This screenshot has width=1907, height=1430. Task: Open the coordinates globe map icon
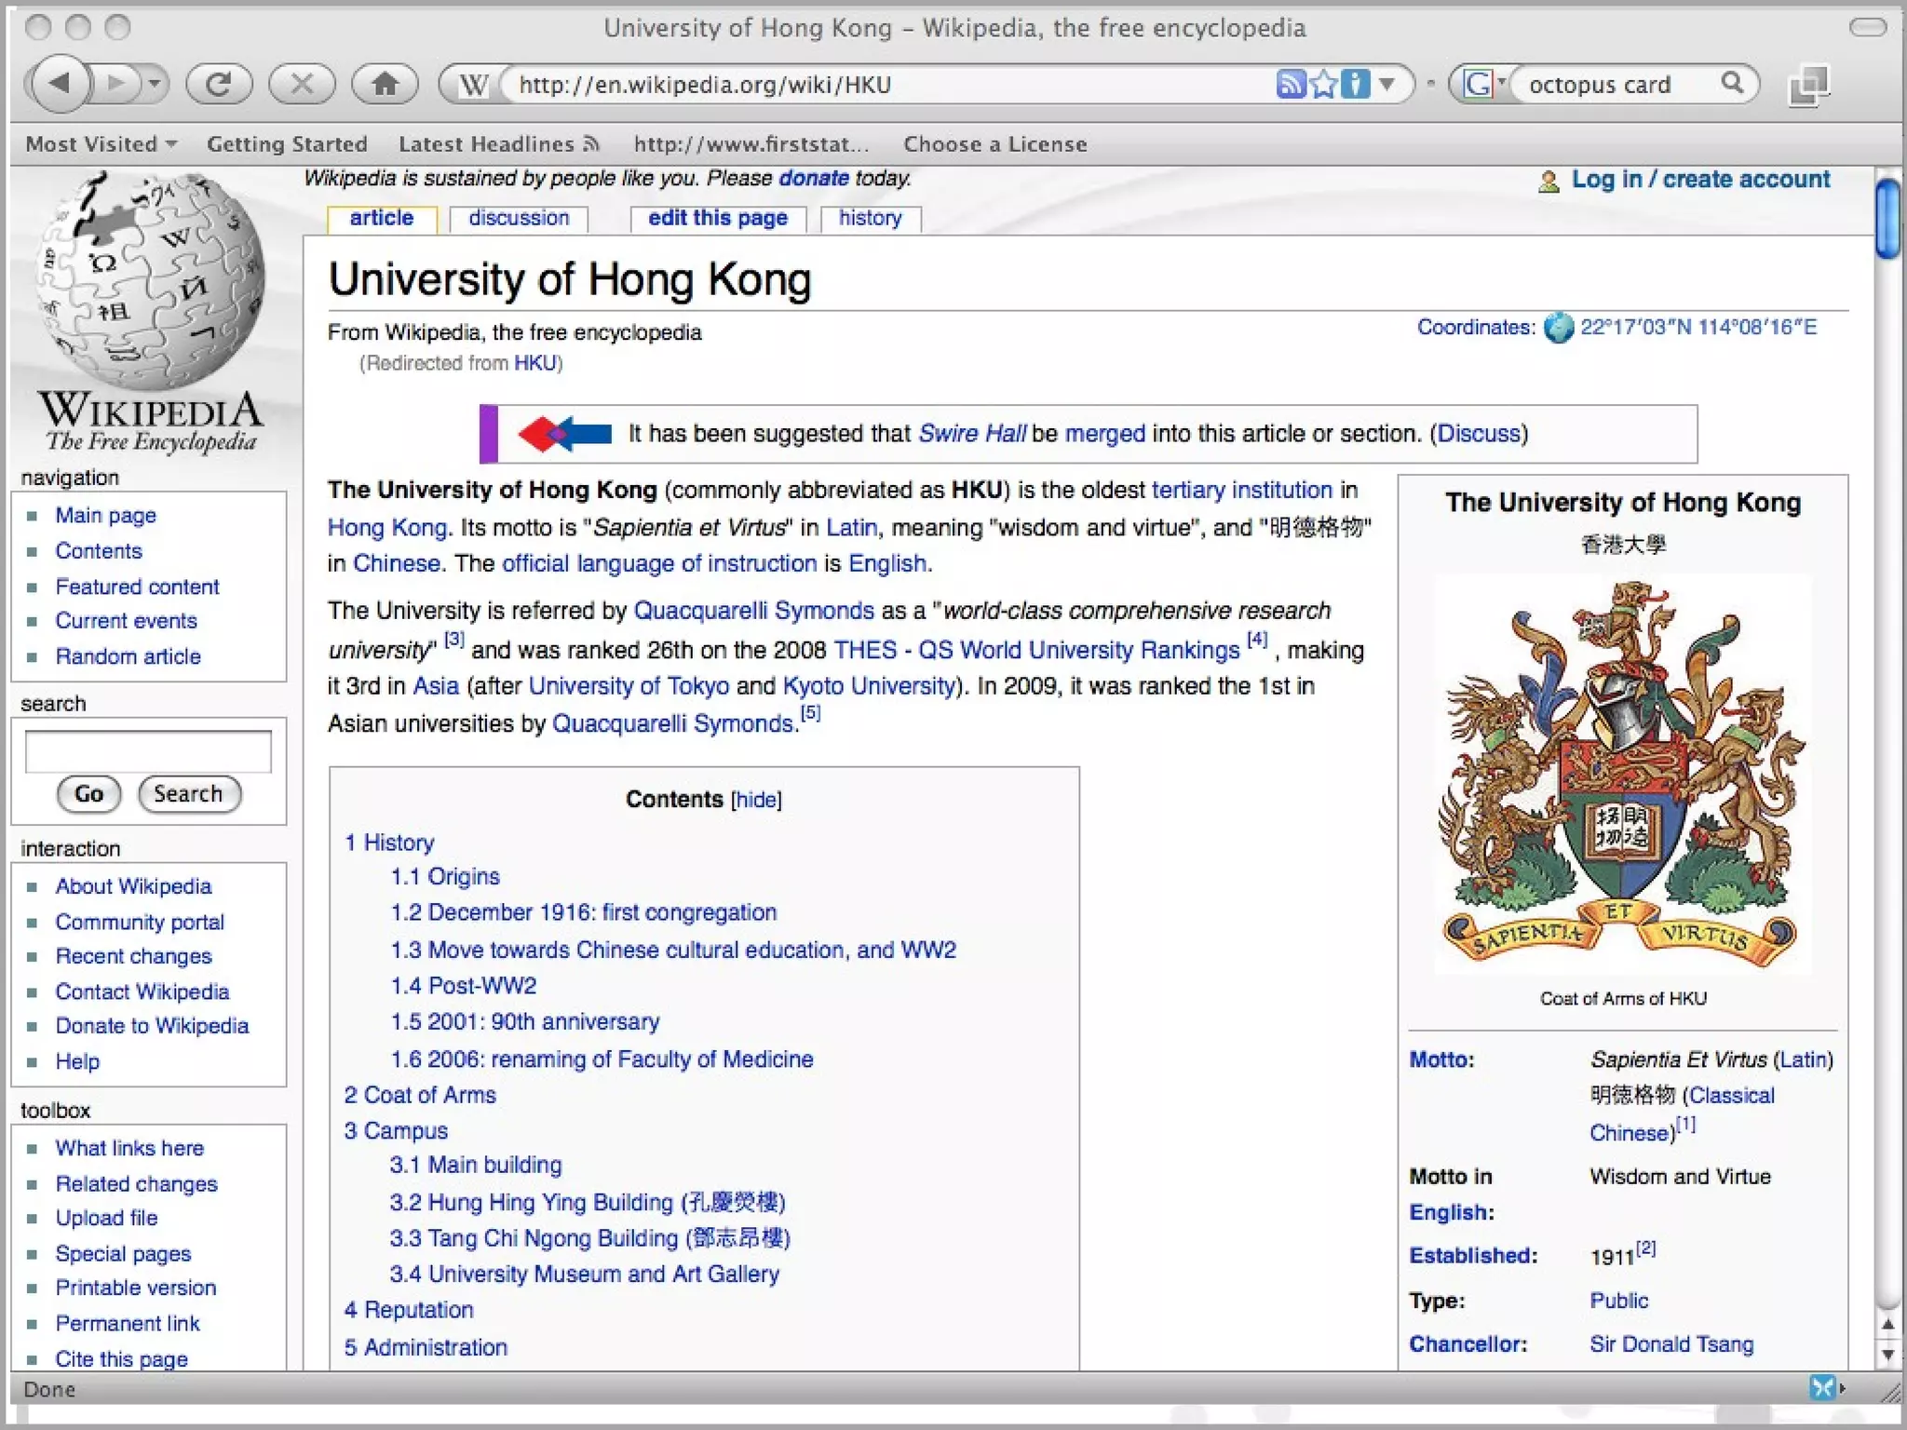pos(1558,328)
